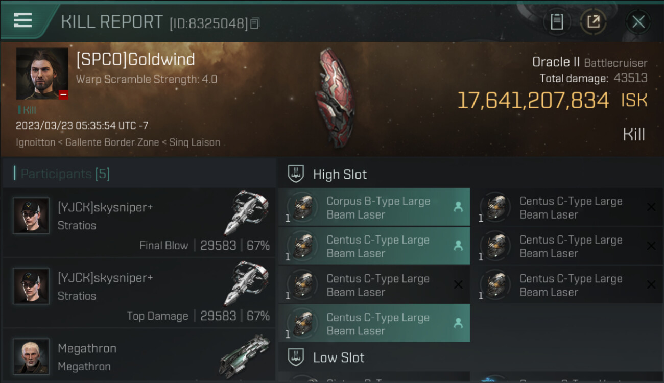Viewport: 664px width, 383px height.
Task: Click the share export icon
Action: pos(593,22)
